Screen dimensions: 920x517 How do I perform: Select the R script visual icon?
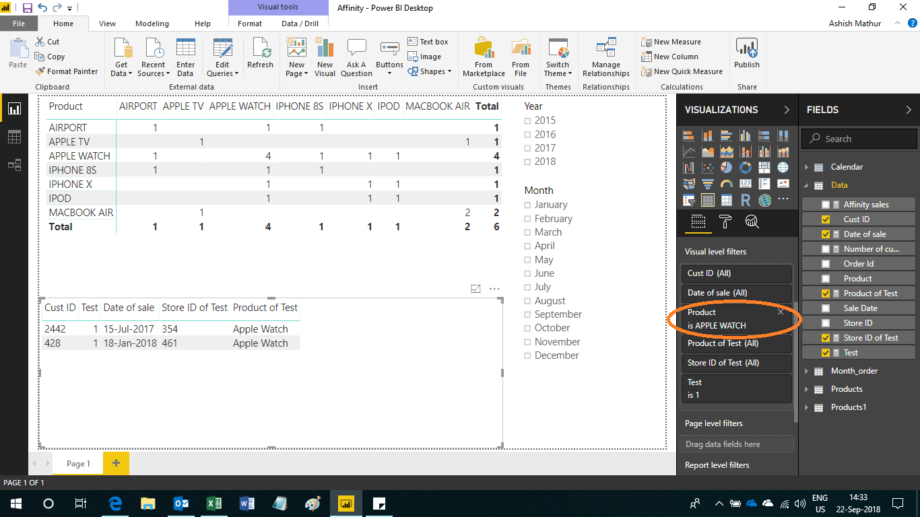746,200
